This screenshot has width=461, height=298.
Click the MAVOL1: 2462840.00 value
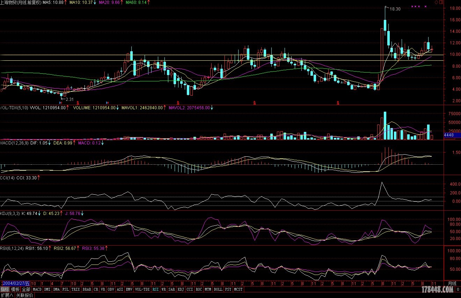click(142, 108)
